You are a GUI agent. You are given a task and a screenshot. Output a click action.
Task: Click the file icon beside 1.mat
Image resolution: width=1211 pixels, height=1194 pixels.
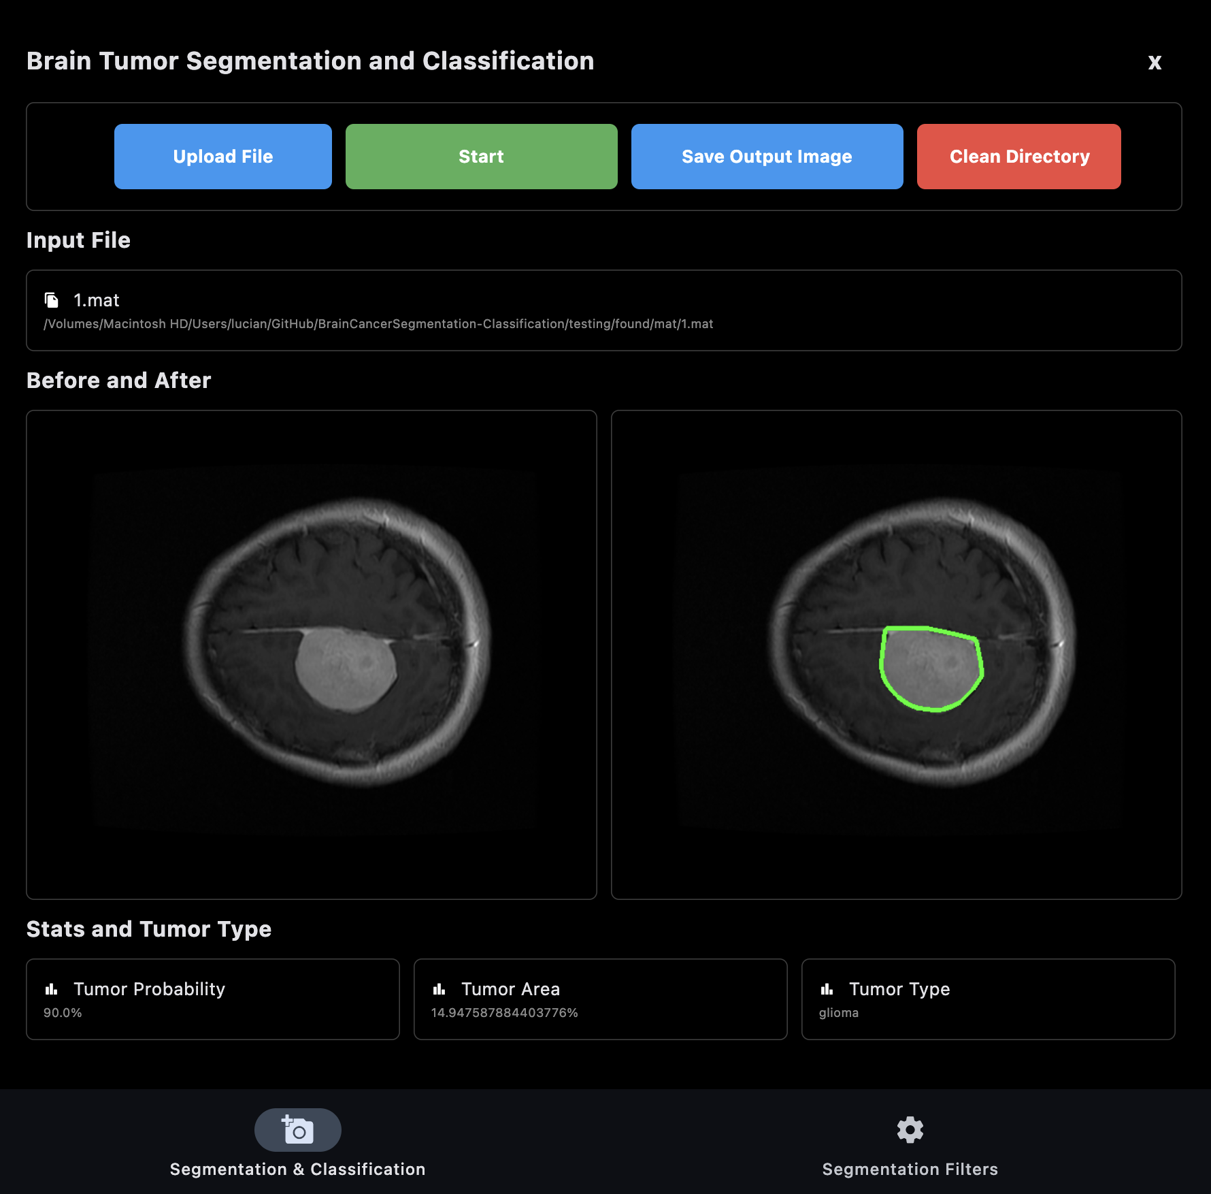(x=51, y=300)
